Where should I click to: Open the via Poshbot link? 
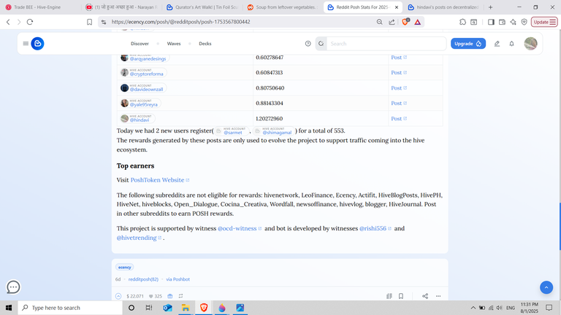click(x=178, y=279)
